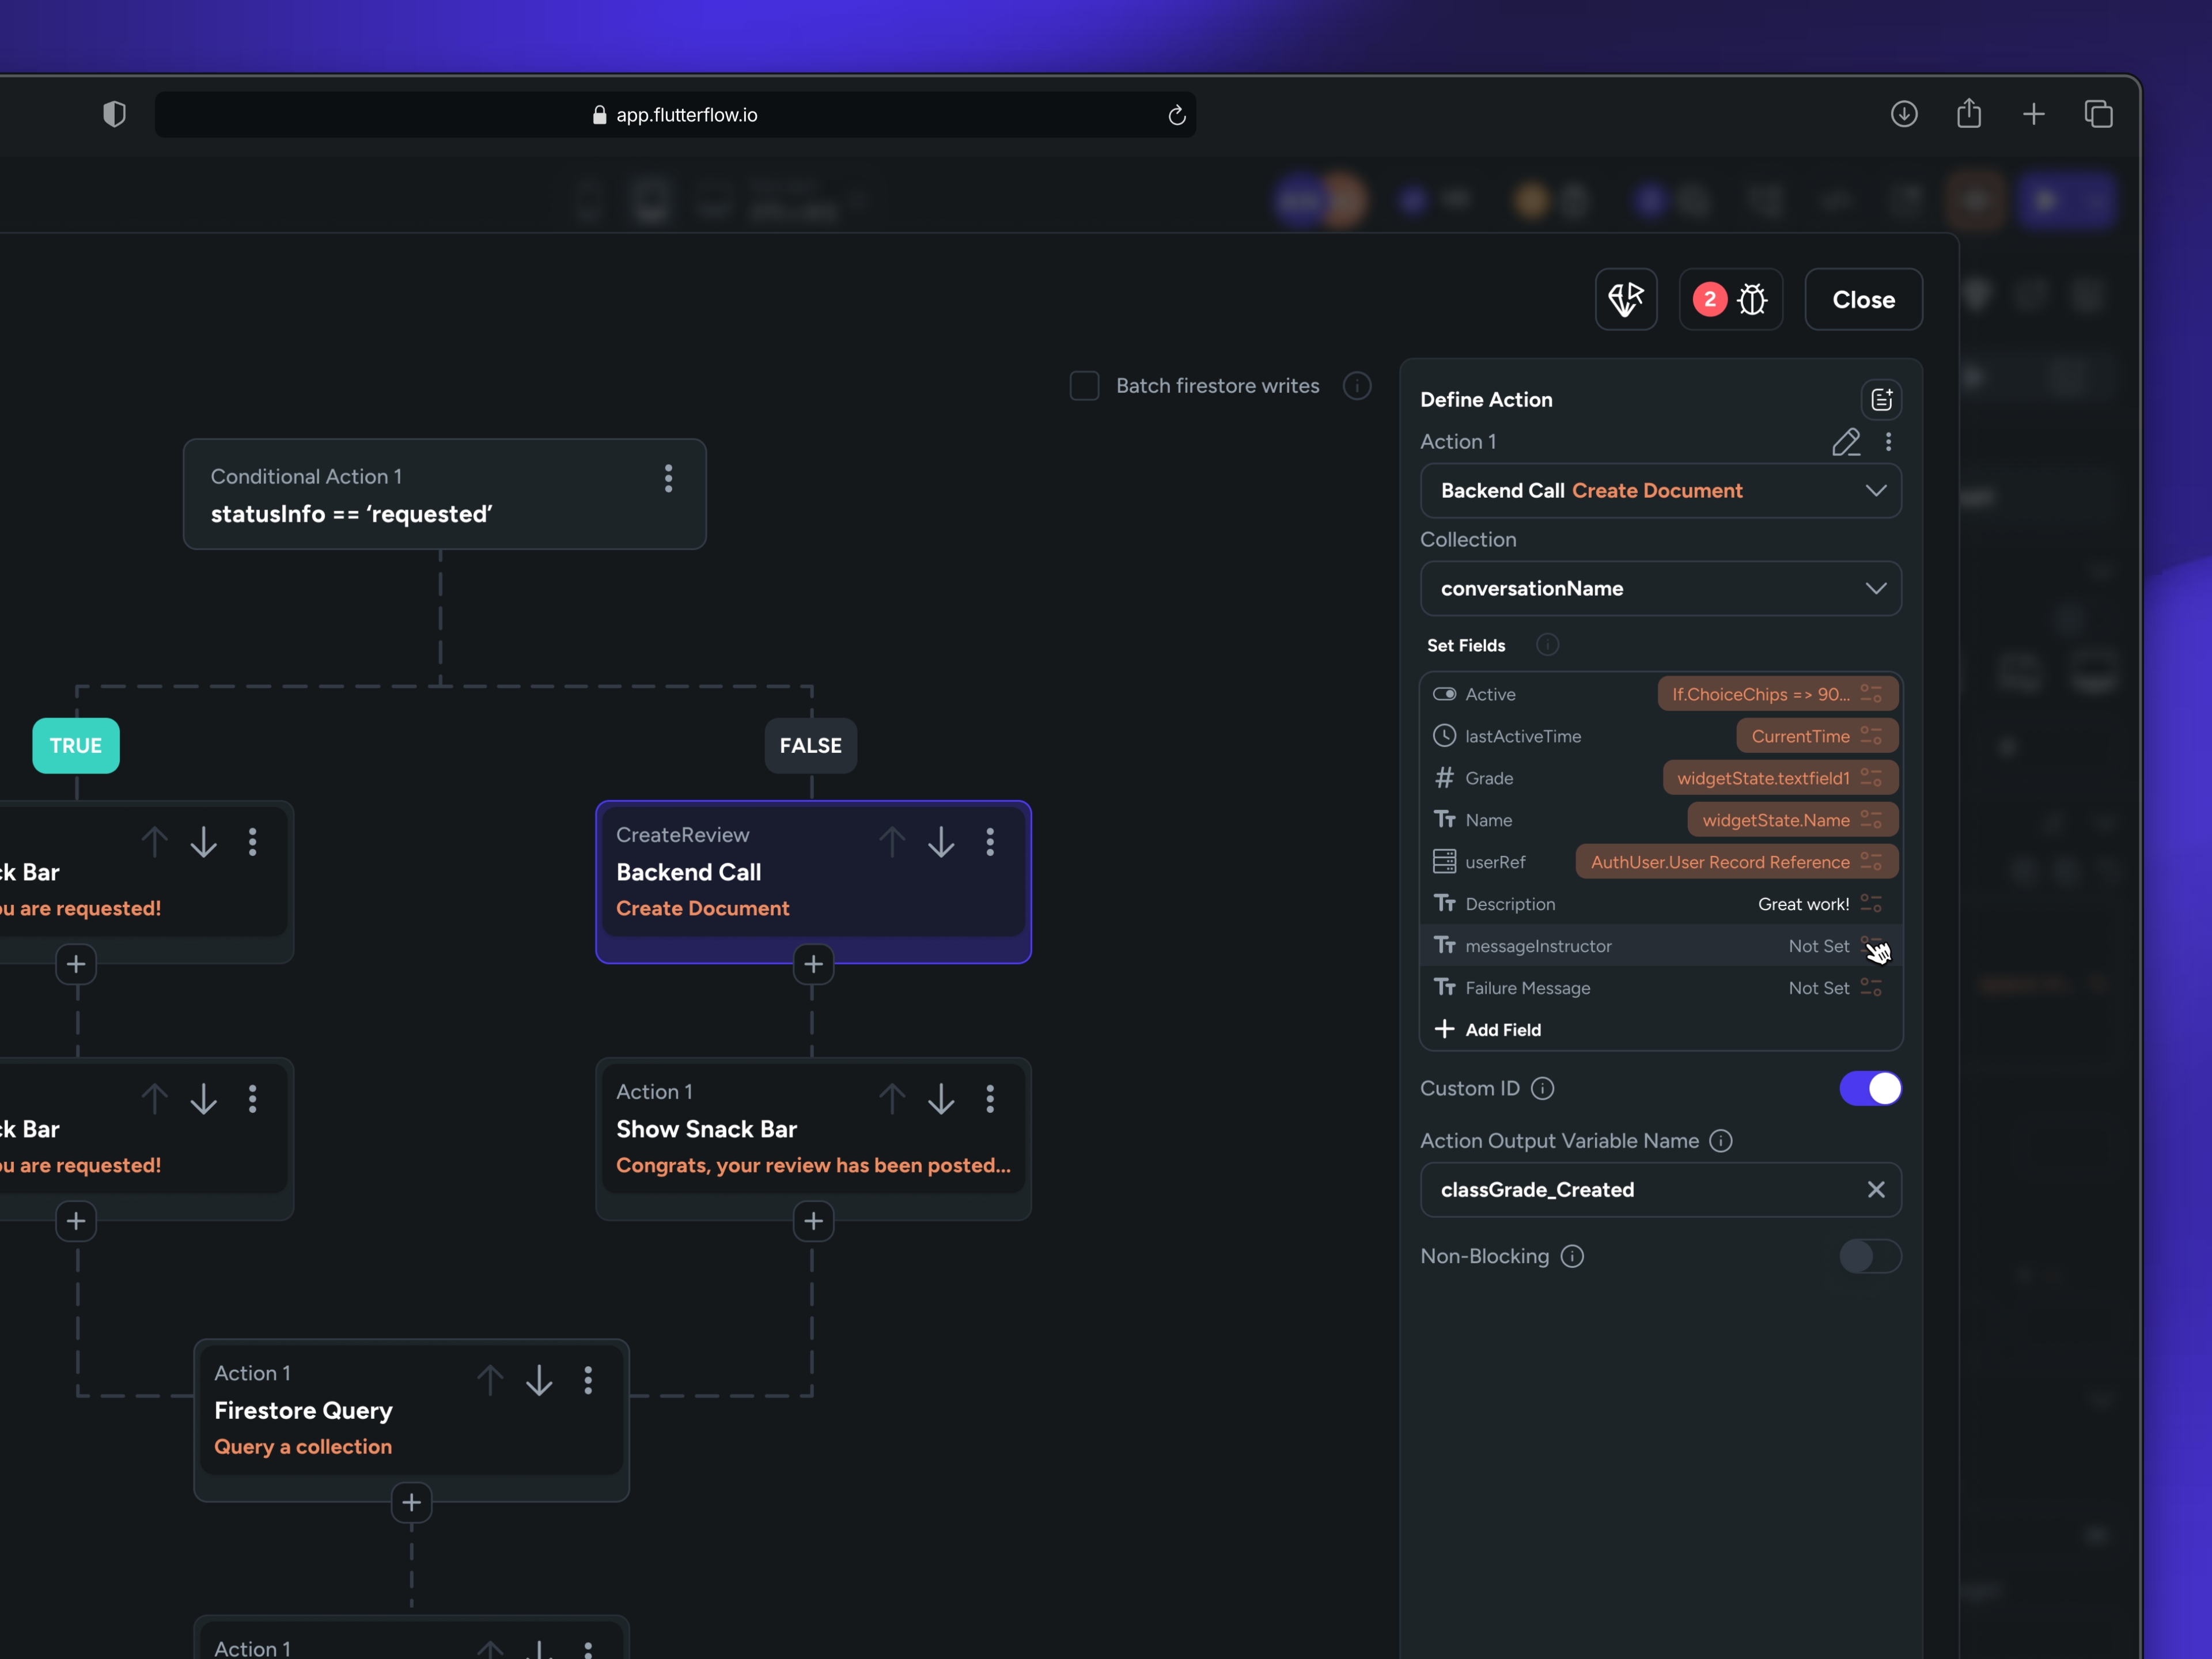This screenshot has height=1659, width=2212.
Task: Click the pencil icon to rename Action 1
Action: tap(1845, 441)
